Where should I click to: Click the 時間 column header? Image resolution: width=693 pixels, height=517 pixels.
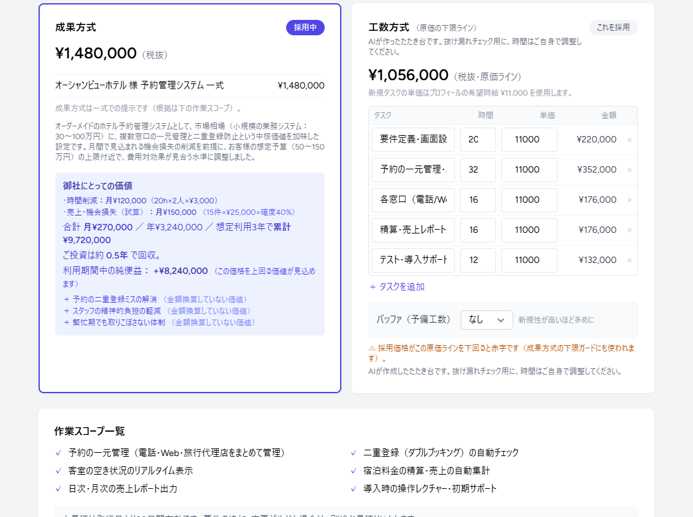(486, 115)
